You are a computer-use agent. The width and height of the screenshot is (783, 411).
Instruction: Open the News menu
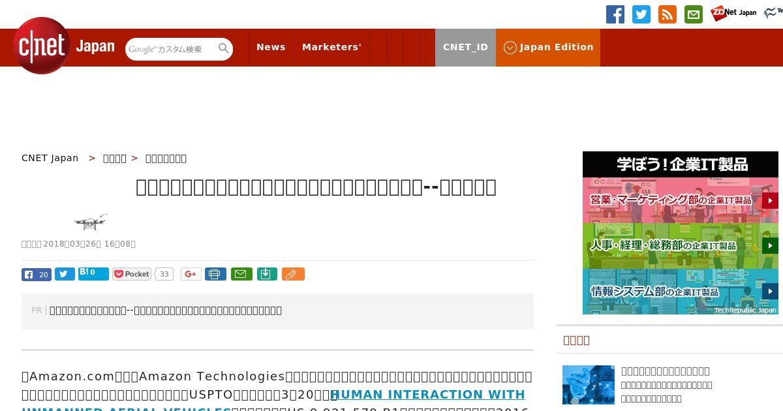[271, 47]
